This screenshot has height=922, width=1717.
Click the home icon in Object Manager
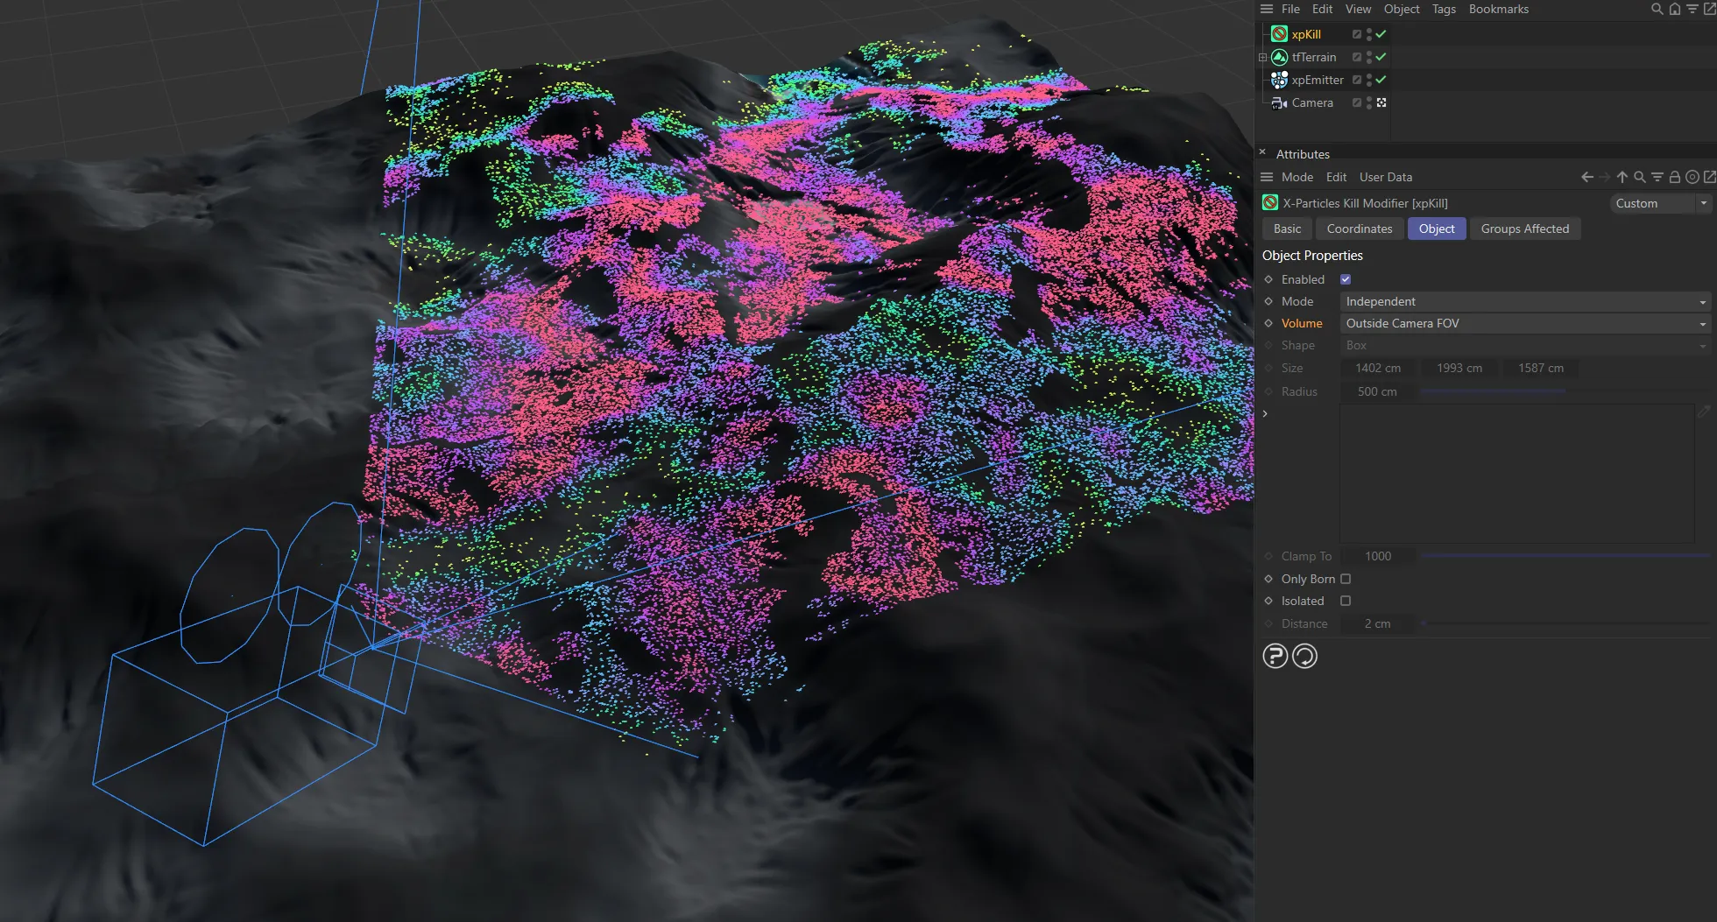pos(1674,9)
